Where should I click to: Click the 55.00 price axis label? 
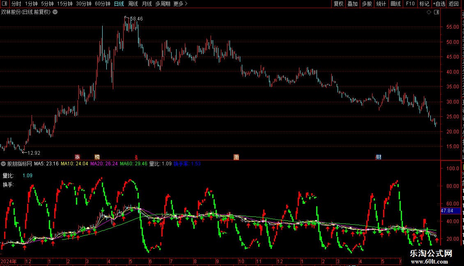[453, 27]
